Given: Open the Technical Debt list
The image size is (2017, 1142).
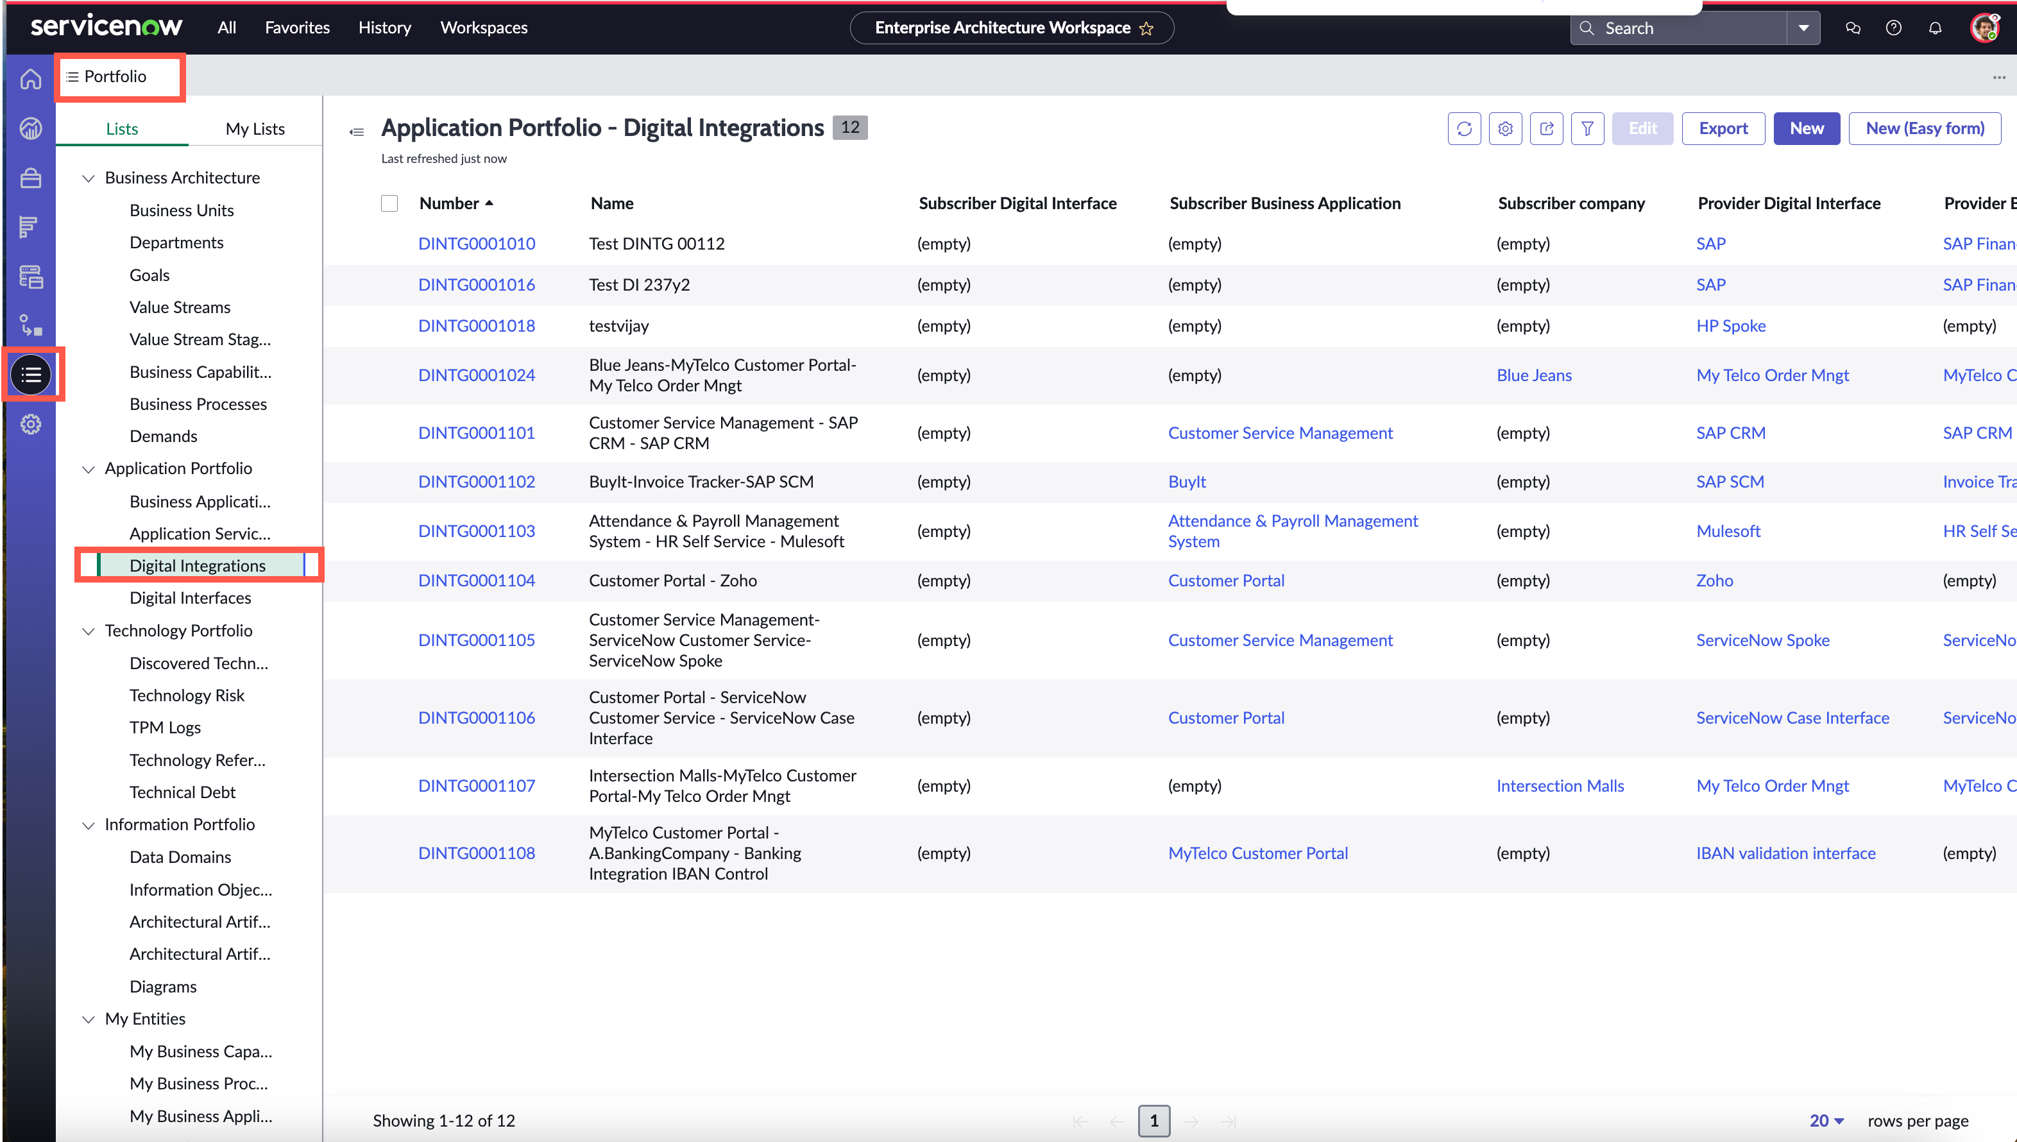Looking at the screenshot, I should pyautogui.click(x=183, y=793).
